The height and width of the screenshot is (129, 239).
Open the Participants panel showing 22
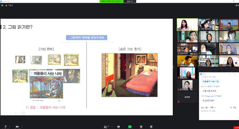click(107, 127)
